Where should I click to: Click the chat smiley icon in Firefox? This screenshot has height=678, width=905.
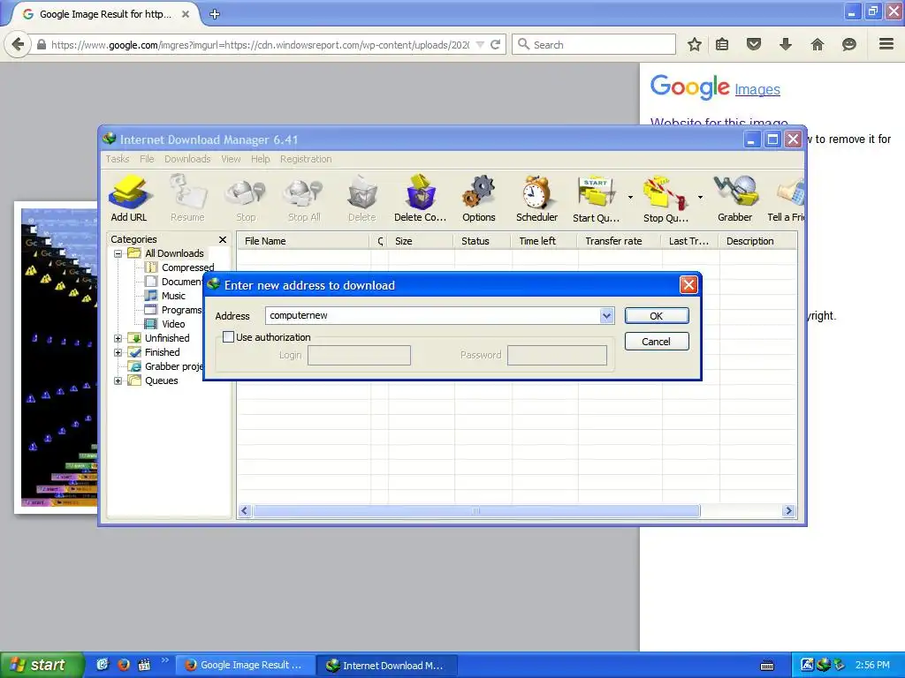click(849, 44)
